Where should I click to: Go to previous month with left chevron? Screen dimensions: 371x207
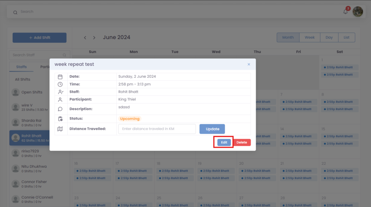[85, 38]
